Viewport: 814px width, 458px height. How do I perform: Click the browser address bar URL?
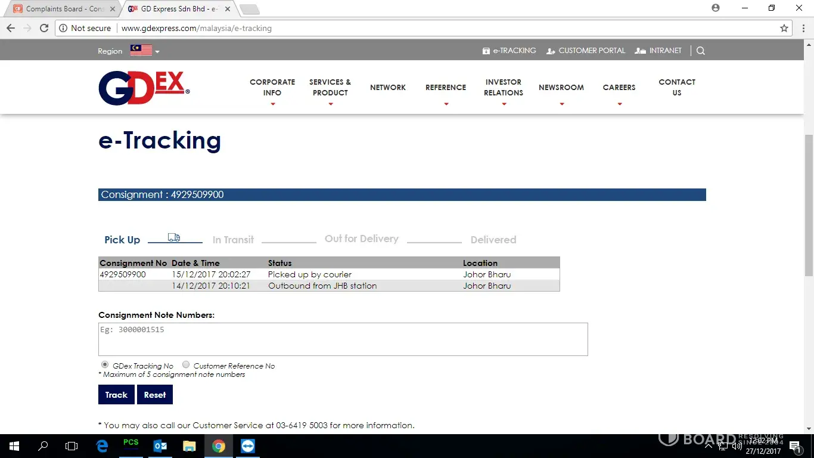(x=197, y=28)
